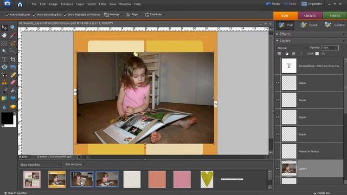Select the Blur tool

(4, 107)
